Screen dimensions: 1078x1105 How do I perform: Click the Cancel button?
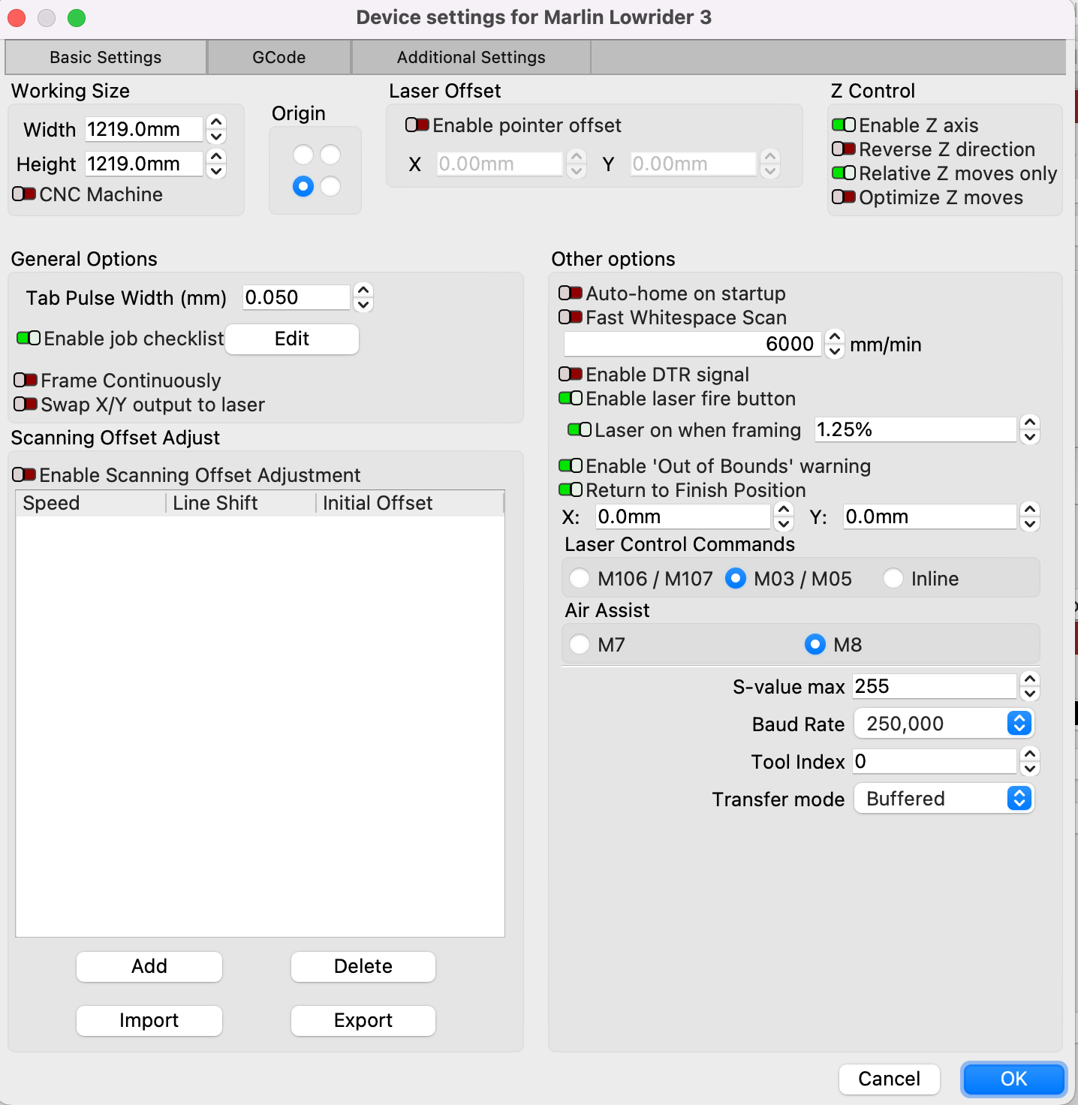pos(890,1079)
